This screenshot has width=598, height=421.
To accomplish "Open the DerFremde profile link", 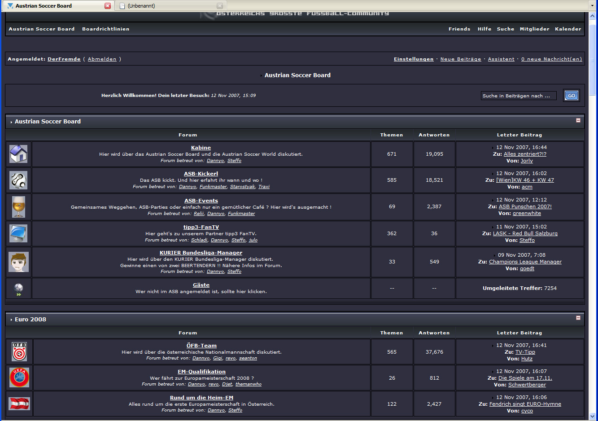I will coord(64,59).
